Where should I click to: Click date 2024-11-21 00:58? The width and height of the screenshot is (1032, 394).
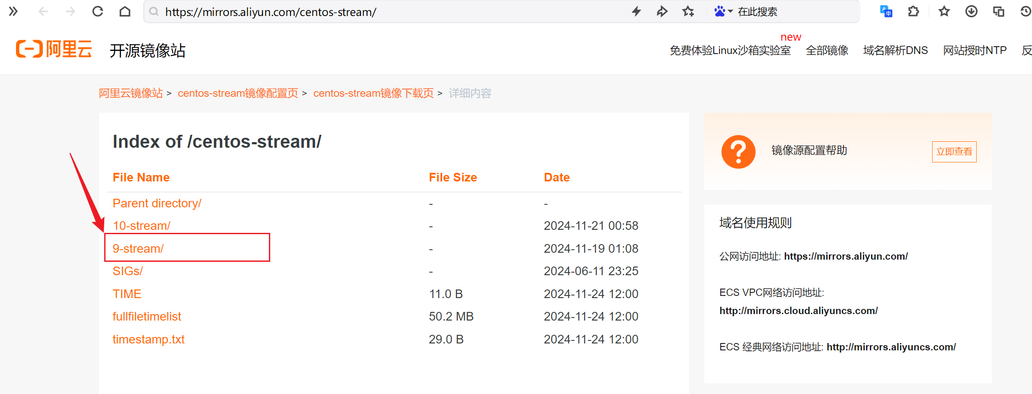coord(591,226)
